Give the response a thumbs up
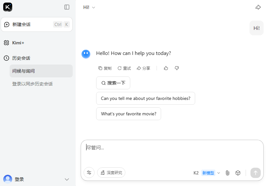This screenshot has height=186, width=272. click(166, 68)
